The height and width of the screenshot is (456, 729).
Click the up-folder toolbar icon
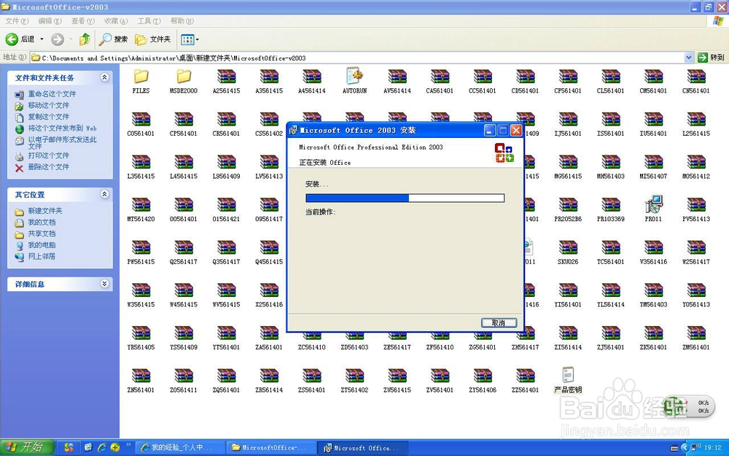point(85,39)
